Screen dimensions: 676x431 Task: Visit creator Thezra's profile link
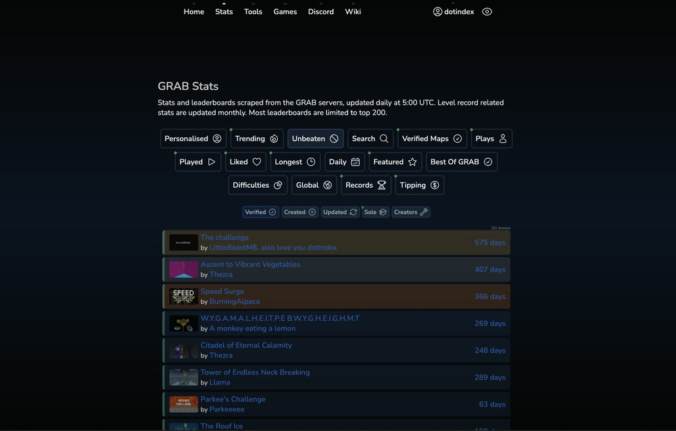click(221, 274)
